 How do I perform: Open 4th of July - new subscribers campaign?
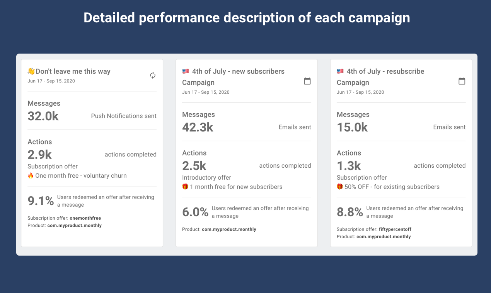(238, 71)
